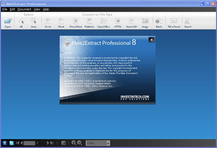Viewport: 217px width, 148px height.
Task: Open the Help menu
Action: (46, 9)
